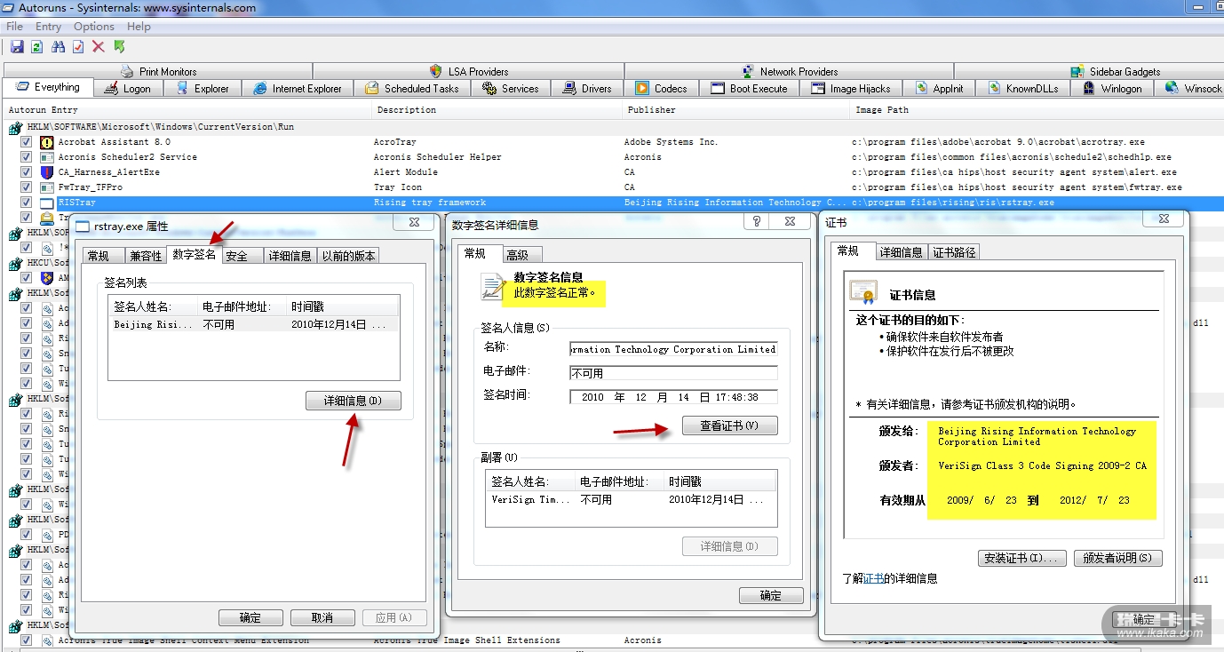Switch to the Network Providers tab

tap(789, 71)
